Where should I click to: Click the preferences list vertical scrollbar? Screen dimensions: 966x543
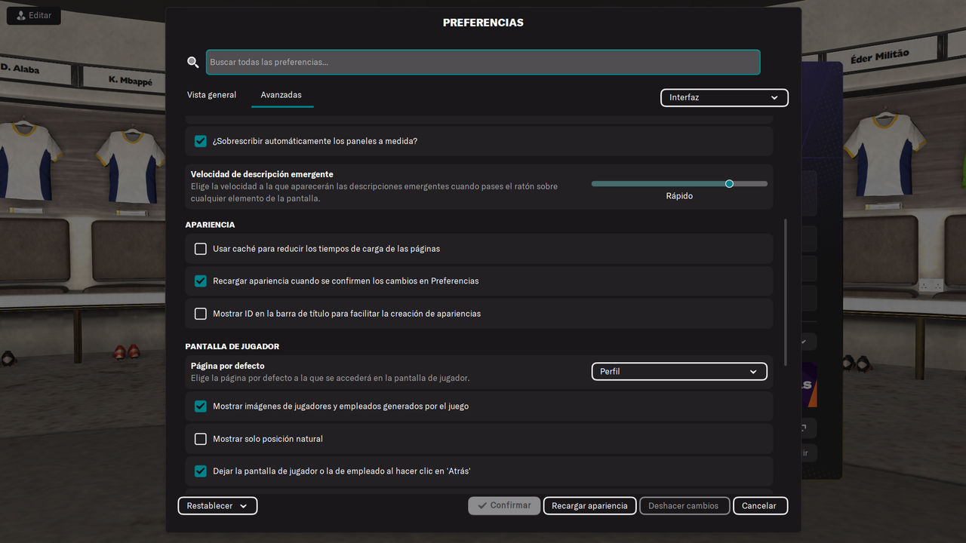pos(786,293)
